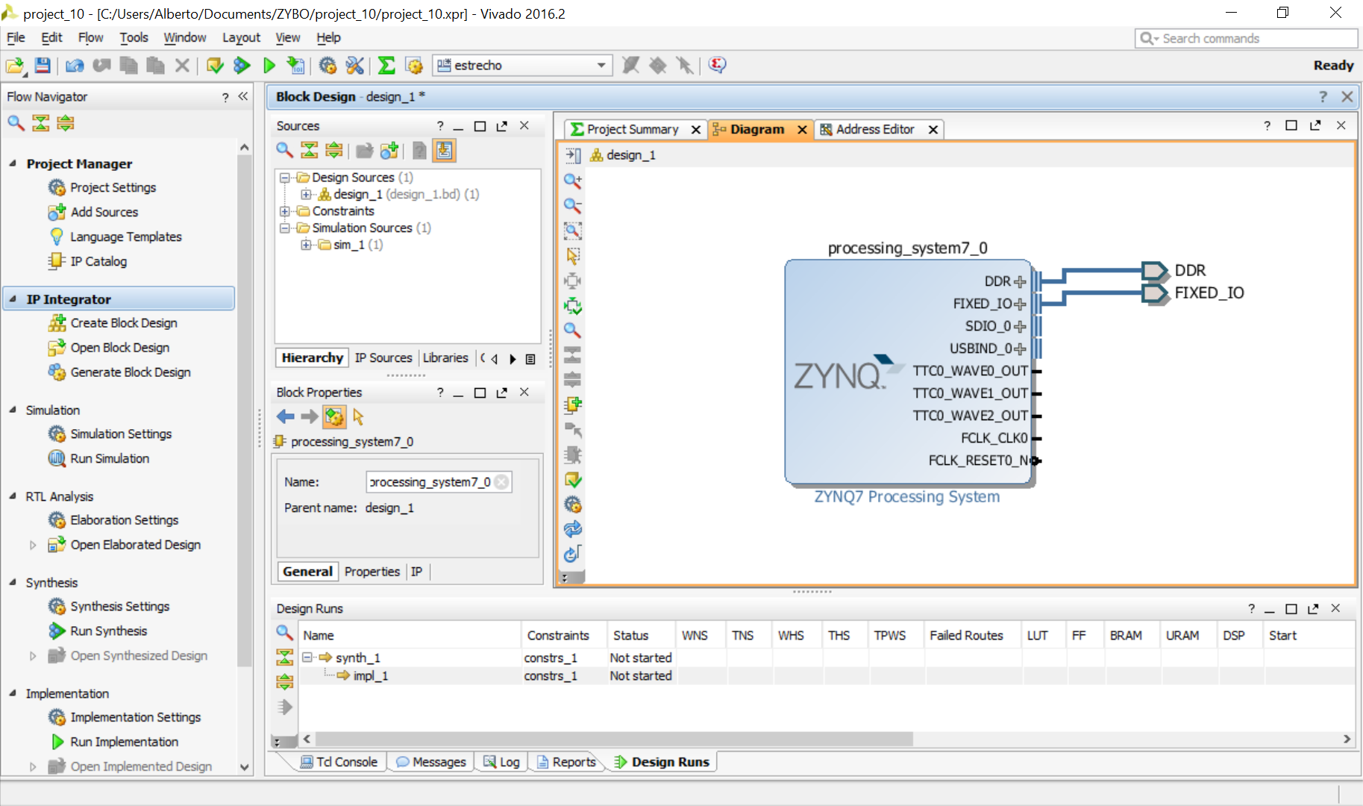Click the Sigma Project Summary toolbar icon
This screenshot has height=806, width=1363.
coord(386,66)
